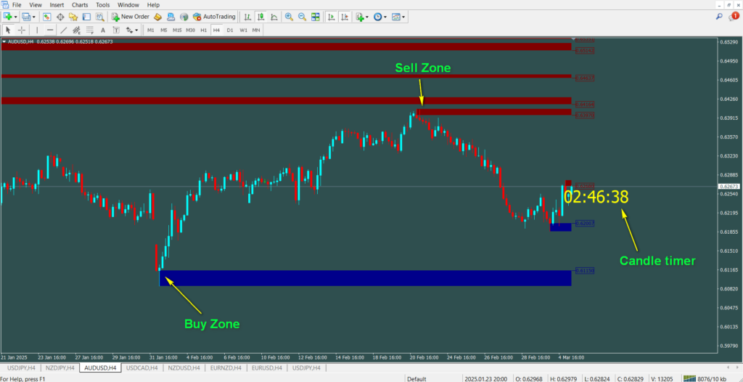Screen dimensions: 743x382
Task: Open the Window menu
Action: click(x=128, y=5)
